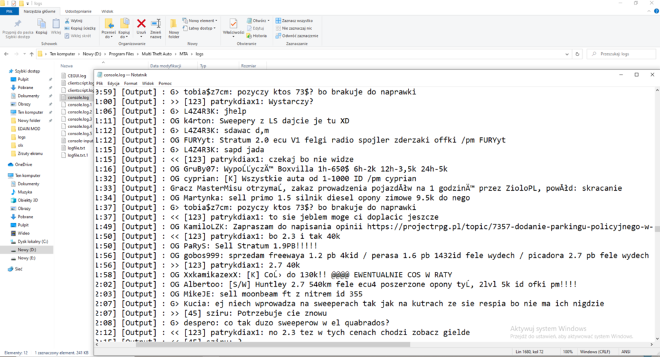
Task: Create Nowy folder from ribbon
Action: click(174, 28)
